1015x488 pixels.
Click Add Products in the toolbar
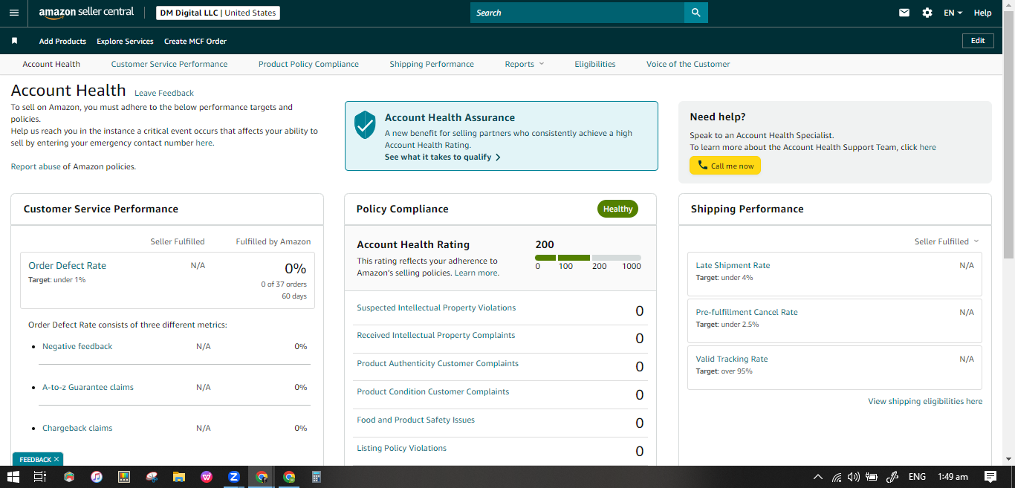click(x=62, y=41)
